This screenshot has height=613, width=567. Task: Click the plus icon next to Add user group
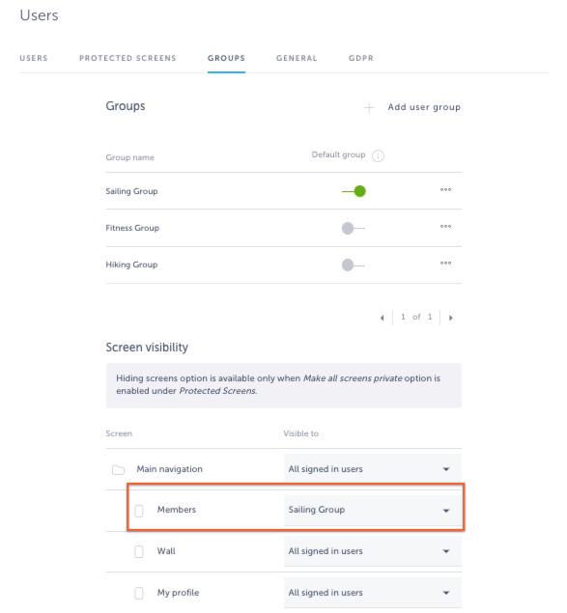coord(369,107)
